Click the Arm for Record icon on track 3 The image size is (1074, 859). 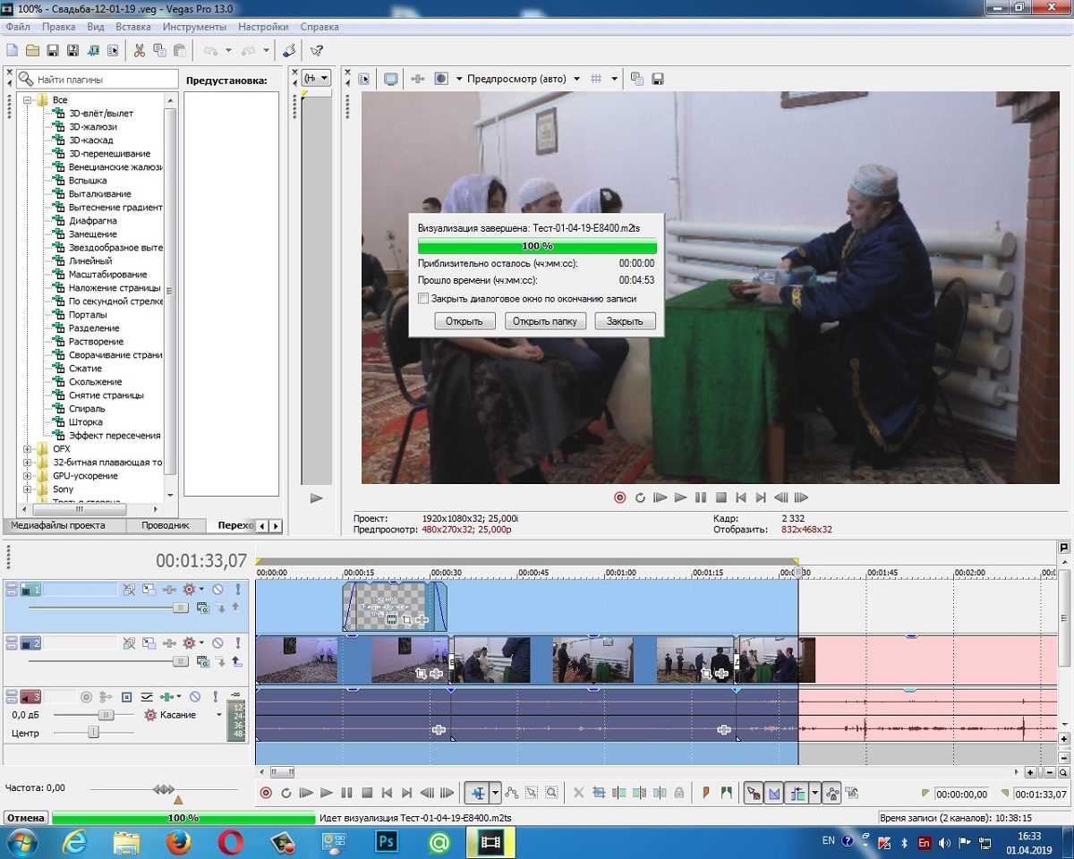pos(86,697)
